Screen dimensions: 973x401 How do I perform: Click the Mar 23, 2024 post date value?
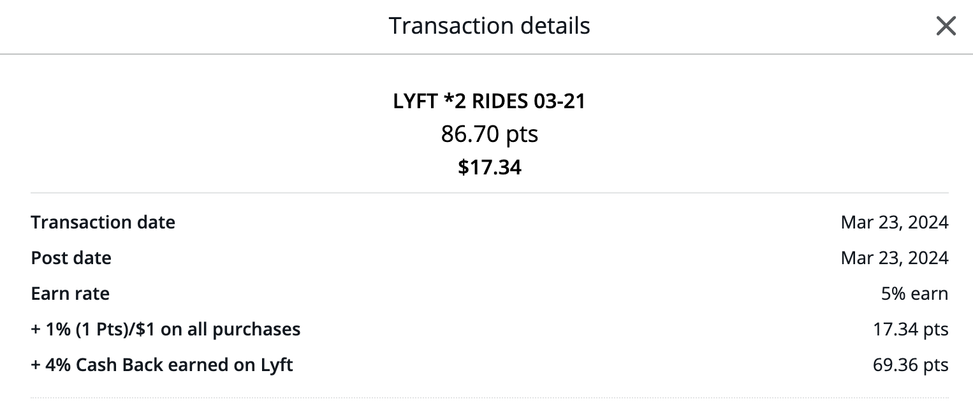(894, 258)
